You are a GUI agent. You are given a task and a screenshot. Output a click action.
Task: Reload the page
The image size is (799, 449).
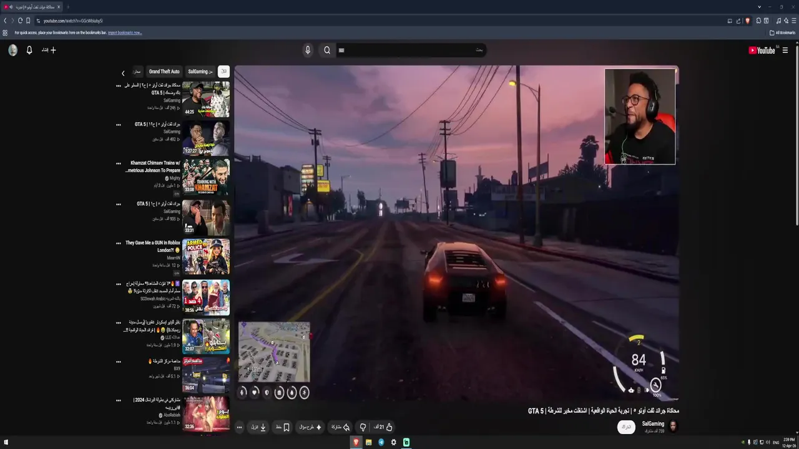[20, 21]
